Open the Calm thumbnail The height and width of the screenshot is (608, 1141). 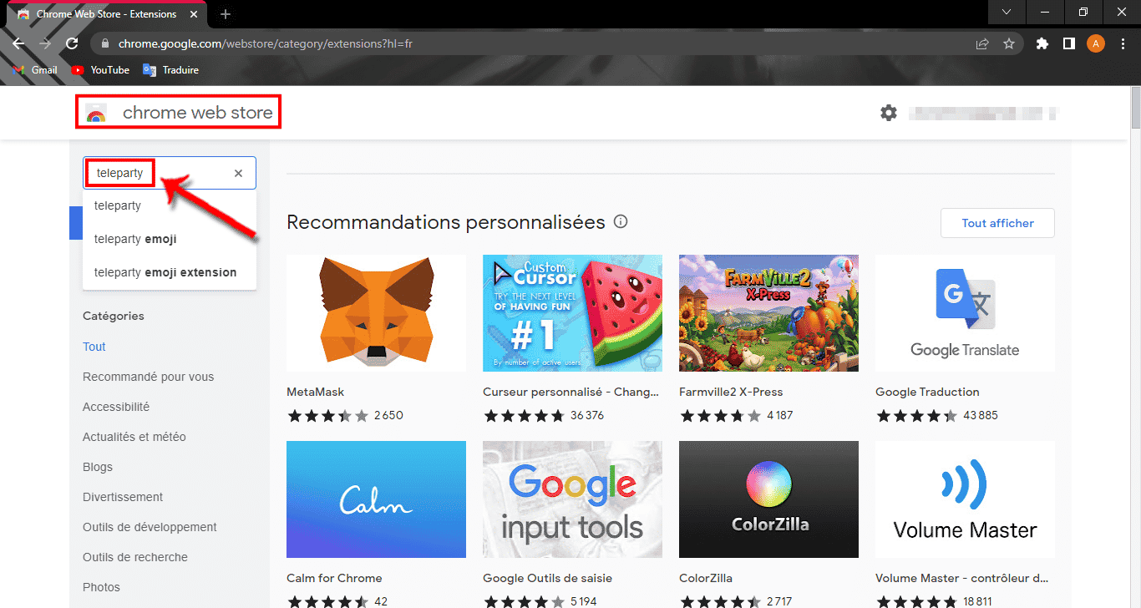click(376, 499)
